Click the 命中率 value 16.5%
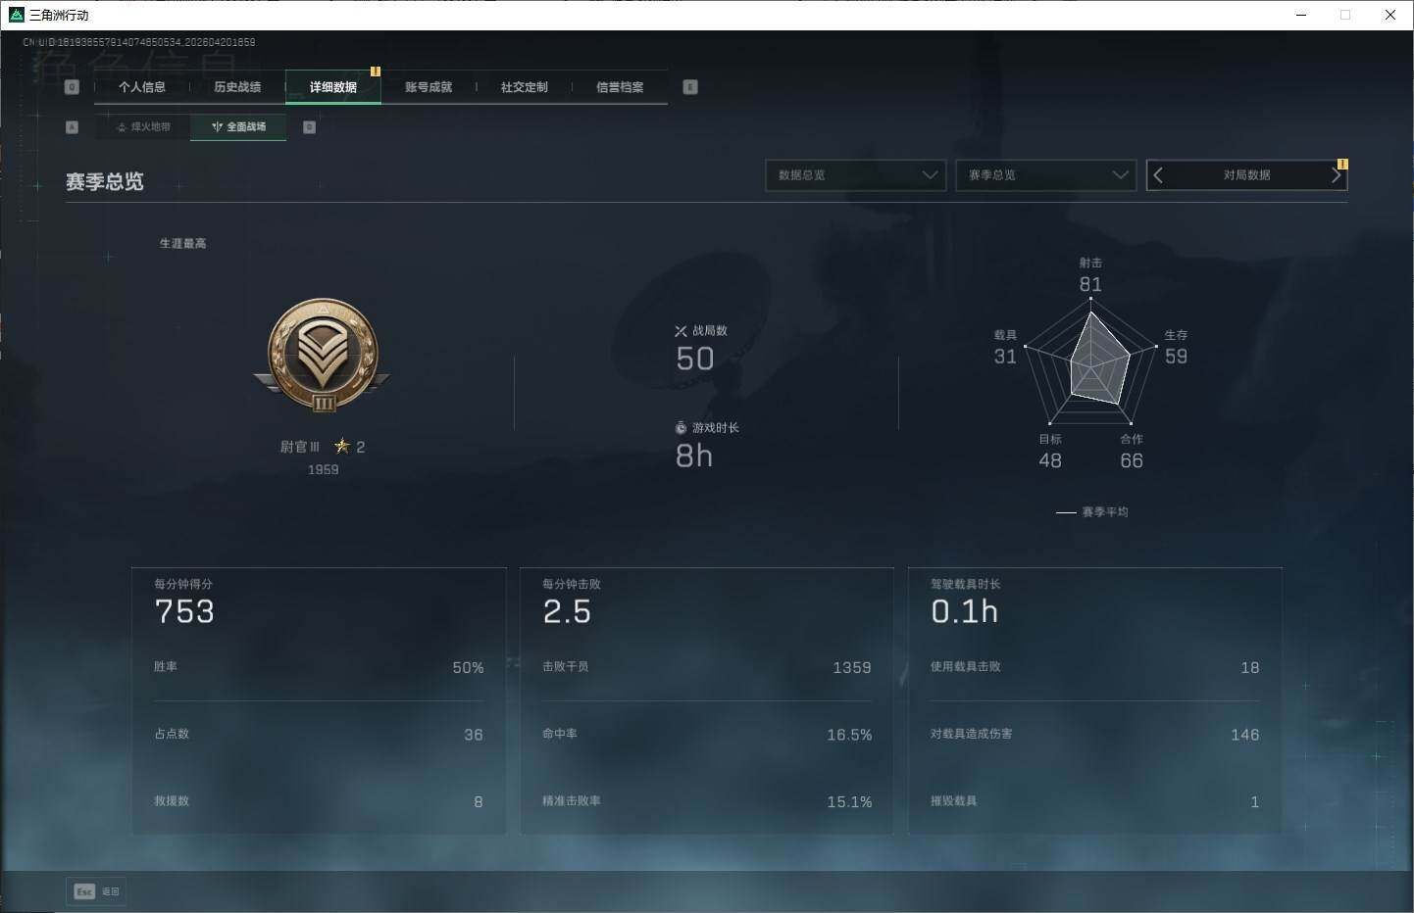 click(849, 735)
